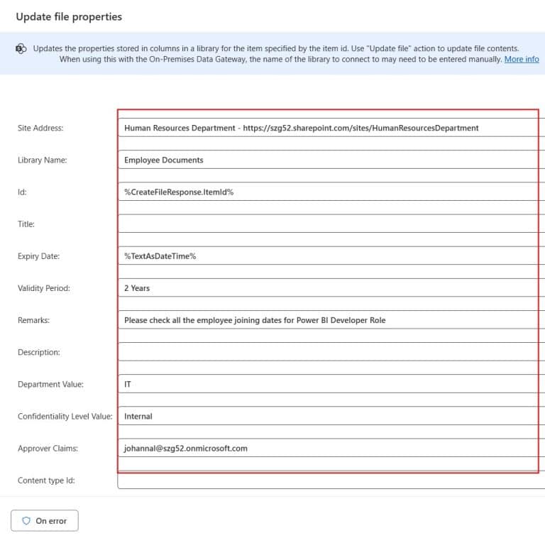Click the shield icon on On error
Viewport: 545px width, 543px height.
pos(26,520)
